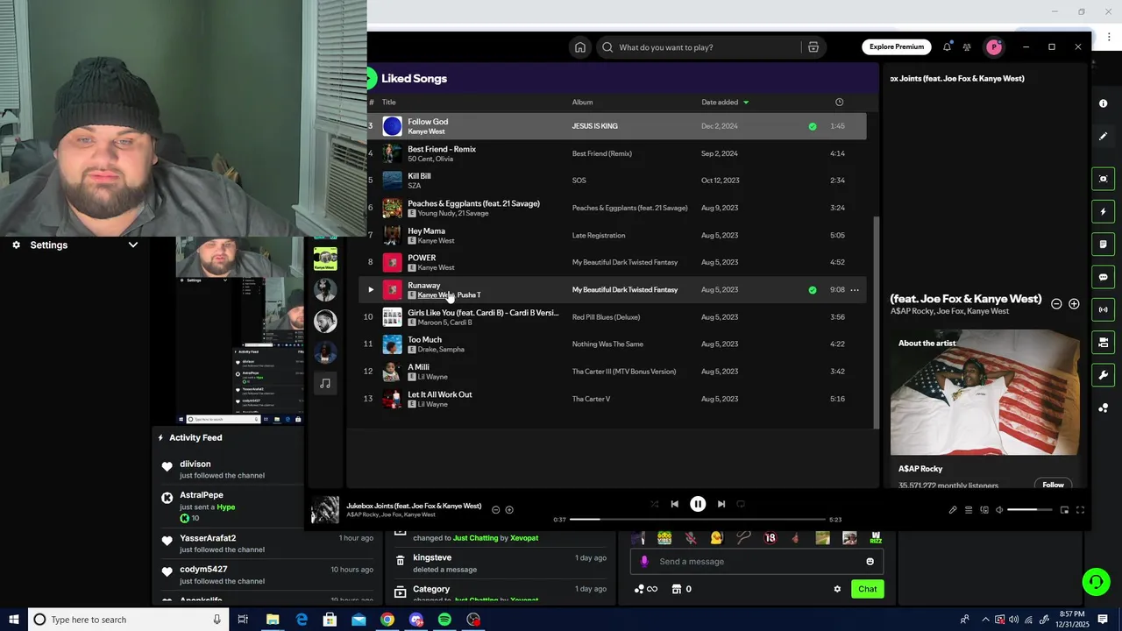The width and height of the screenshot is (1122, 631).
Task: Open Connect to a device icon
Action: (x=984, y=510)
